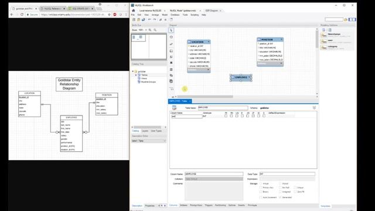375x211 pixels.
Task: Select the eraser tool in diagram toolbar
Action: coord(171,44)
